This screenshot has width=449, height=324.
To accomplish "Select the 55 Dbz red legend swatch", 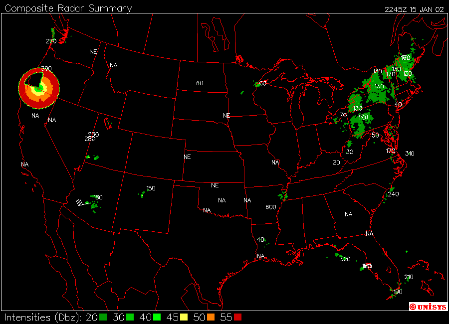I will coord(237,317).
